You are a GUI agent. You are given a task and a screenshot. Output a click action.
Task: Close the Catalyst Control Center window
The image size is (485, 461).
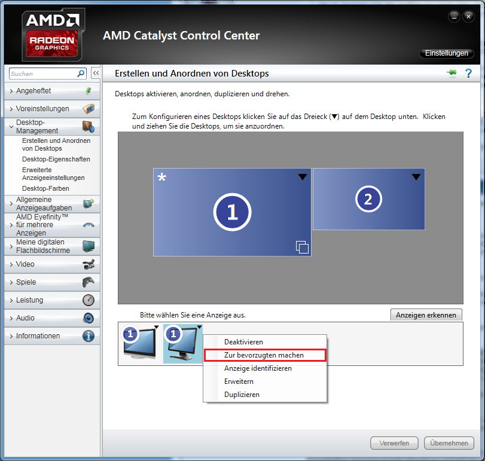[x=468, y=16]
